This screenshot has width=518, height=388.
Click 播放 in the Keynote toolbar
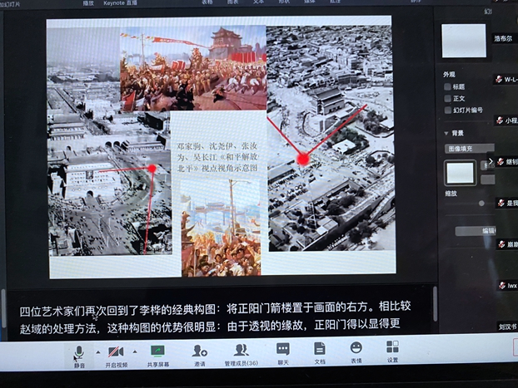[x=88, y=3]
